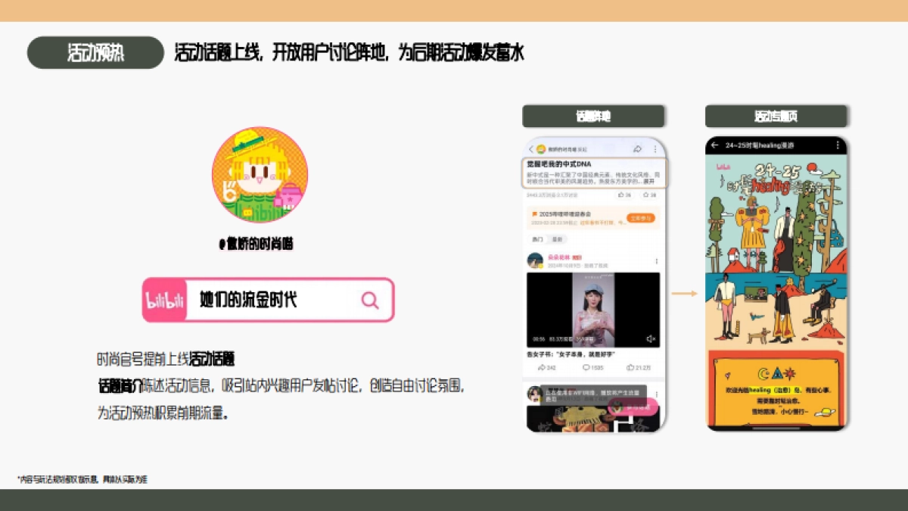Click the megaphone icon on the 迎春会 banner
Image resolution: width=908 pixels, height=511 pixels.
point(533,214)
